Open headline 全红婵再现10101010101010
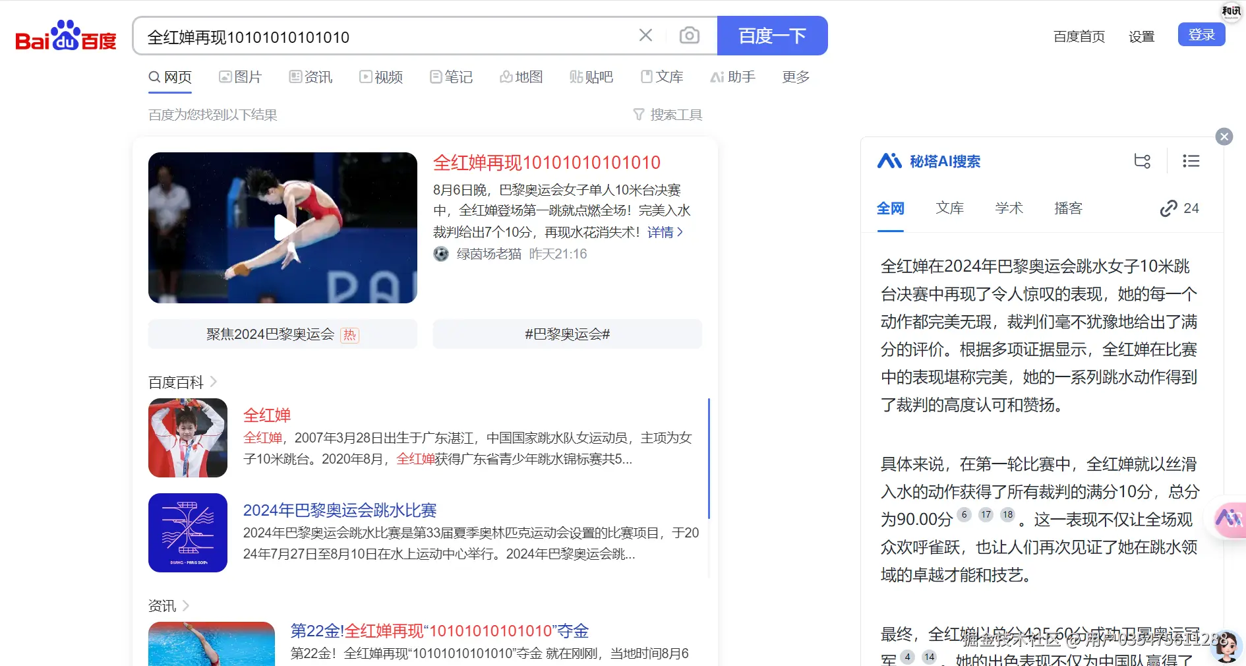The image size is (1246, 666). (547, 163)
